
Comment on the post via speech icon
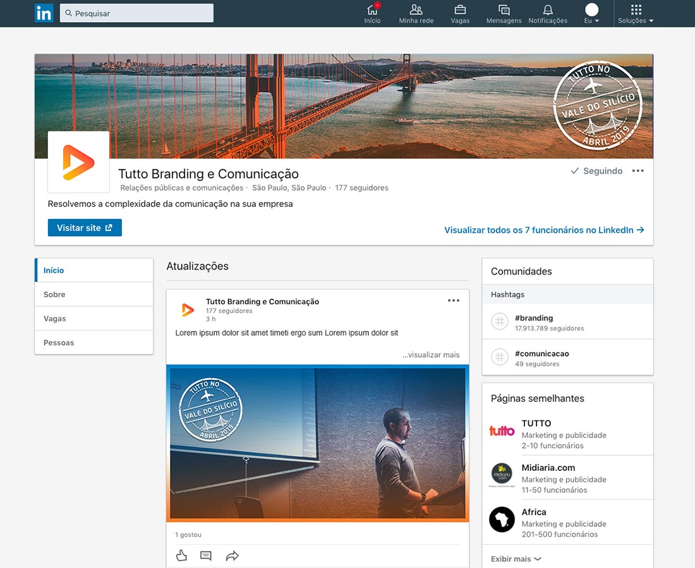[x=206, y=555]
